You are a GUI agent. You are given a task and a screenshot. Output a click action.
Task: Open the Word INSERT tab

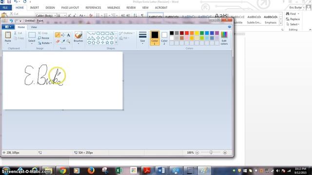tap(35, 8)
